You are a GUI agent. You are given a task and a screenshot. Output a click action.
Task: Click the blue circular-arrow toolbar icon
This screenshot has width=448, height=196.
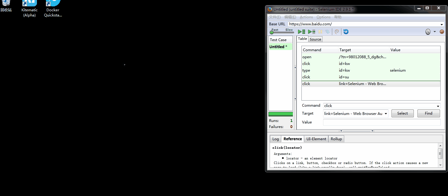point(346,32)
